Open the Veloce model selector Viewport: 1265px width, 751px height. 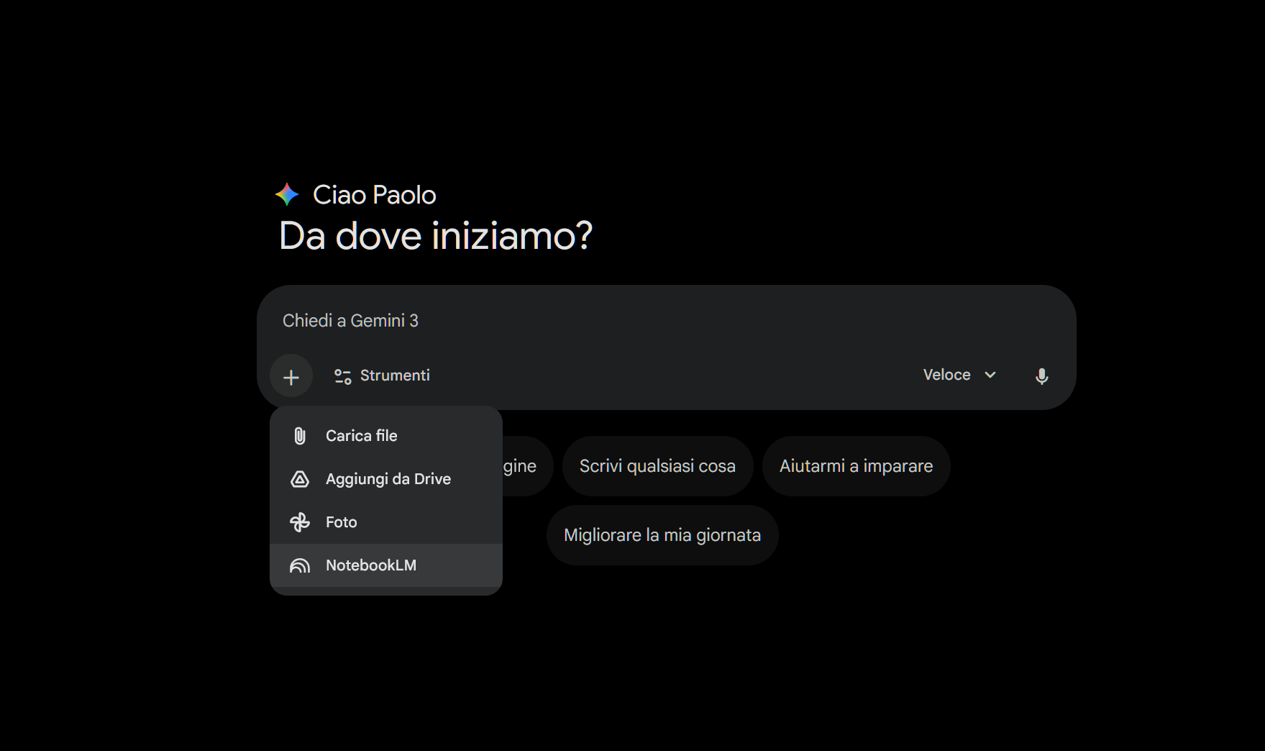tap(947, 375)
